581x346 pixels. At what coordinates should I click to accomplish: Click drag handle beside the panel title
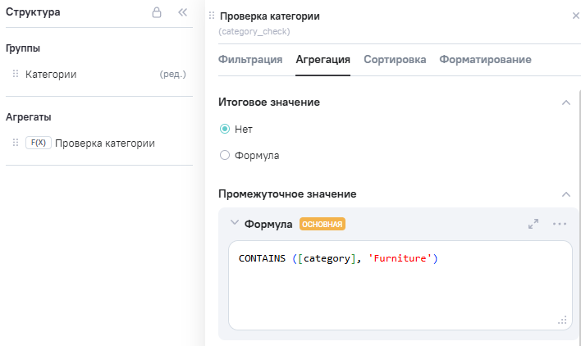point(213,16)
